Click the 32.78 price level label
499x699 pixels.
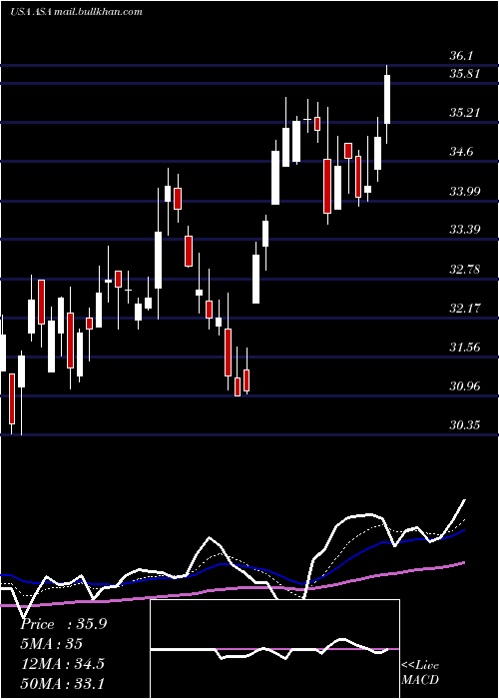pos(464,269)
